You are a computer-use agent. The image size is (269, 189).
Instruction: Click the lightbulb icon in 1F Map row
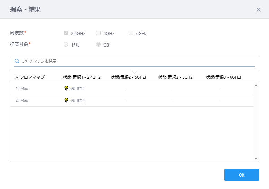coord(66,88)
